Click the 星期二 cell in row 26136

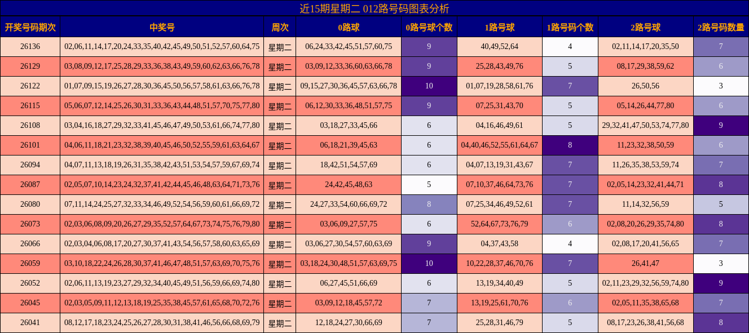[280, 47]
